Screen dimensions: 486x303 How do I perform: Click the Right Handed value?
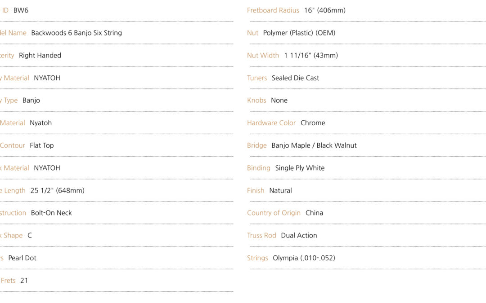[x=40, y=55]
